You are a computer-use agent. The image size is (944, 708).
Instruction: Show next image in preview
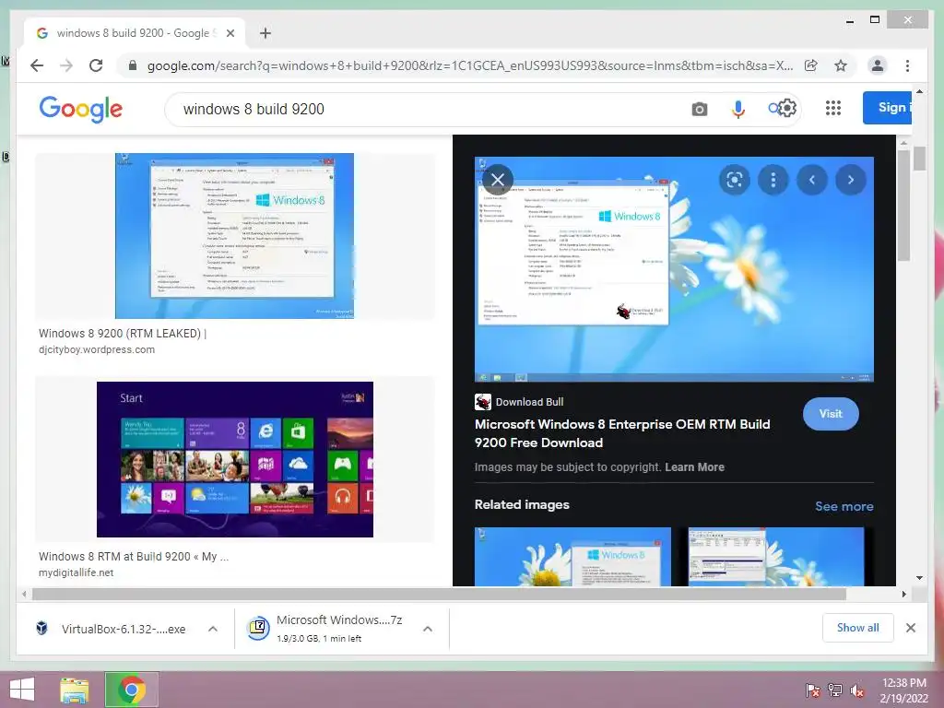(x=851, y=180)
